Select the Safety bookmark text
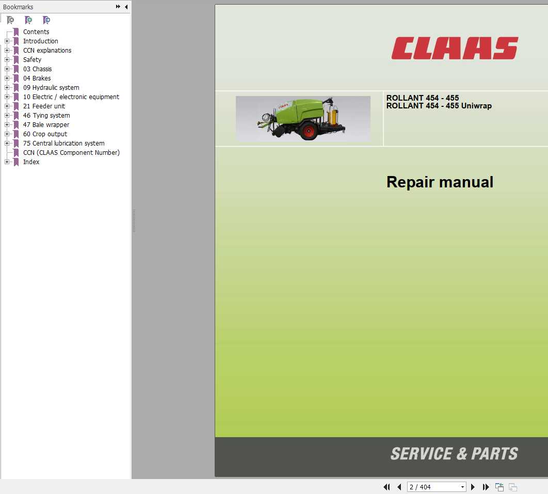The height and width of the screenshot is (494, 548). pos(32,60)
